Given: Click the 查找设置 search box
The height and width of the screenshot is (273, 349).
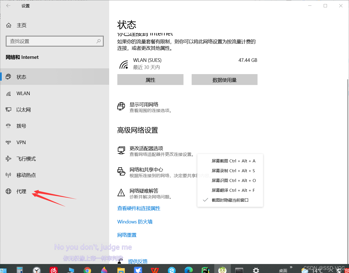Looking at the screenshot, I should click(x=54, y=41).
